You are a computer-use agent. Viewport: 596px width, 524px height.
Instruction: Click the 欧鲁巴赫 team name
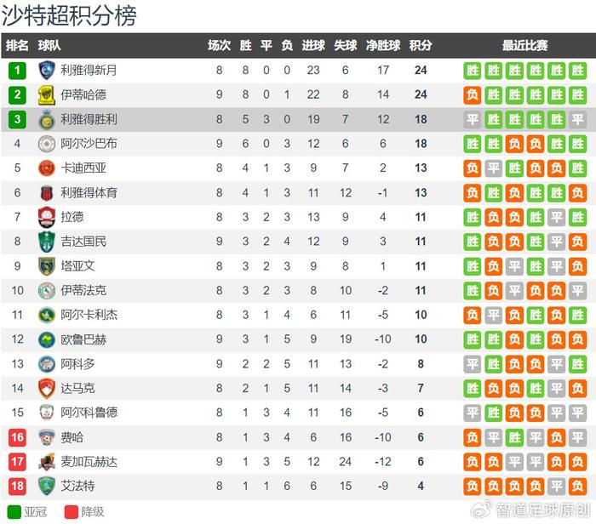point(83,340)
